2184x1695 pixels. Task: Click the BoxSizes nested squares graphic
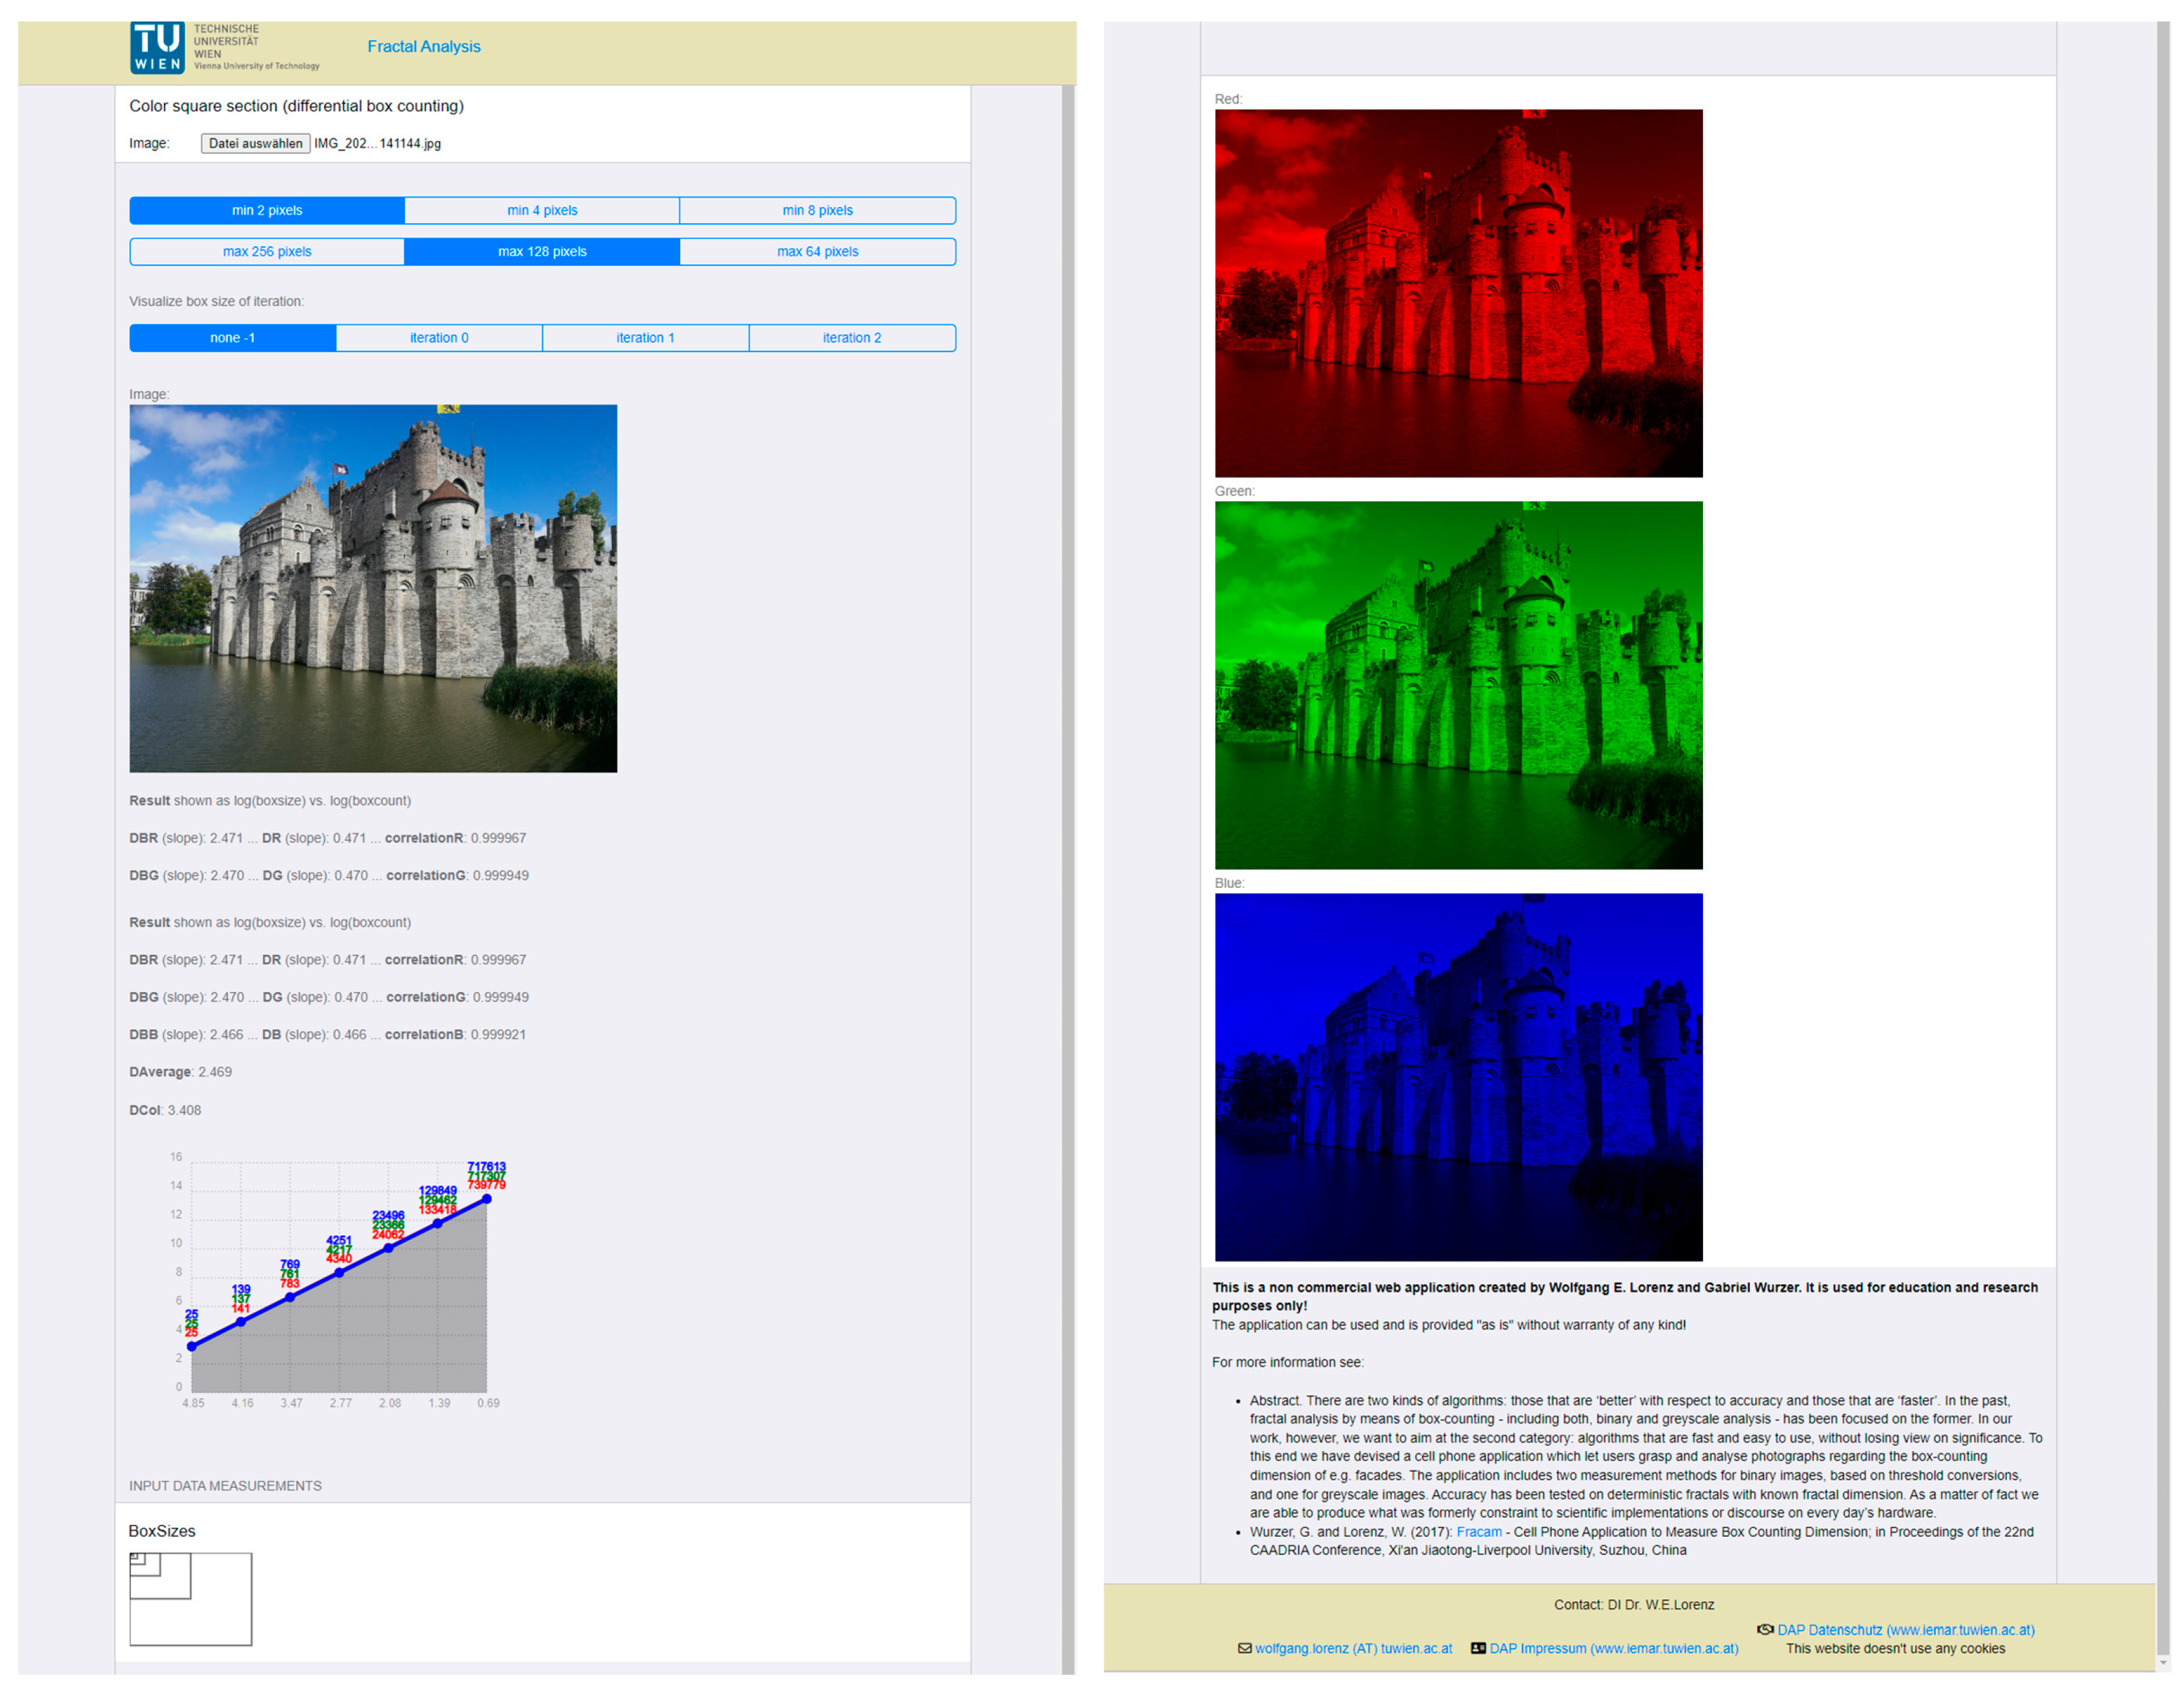[x=190, y=1598]
